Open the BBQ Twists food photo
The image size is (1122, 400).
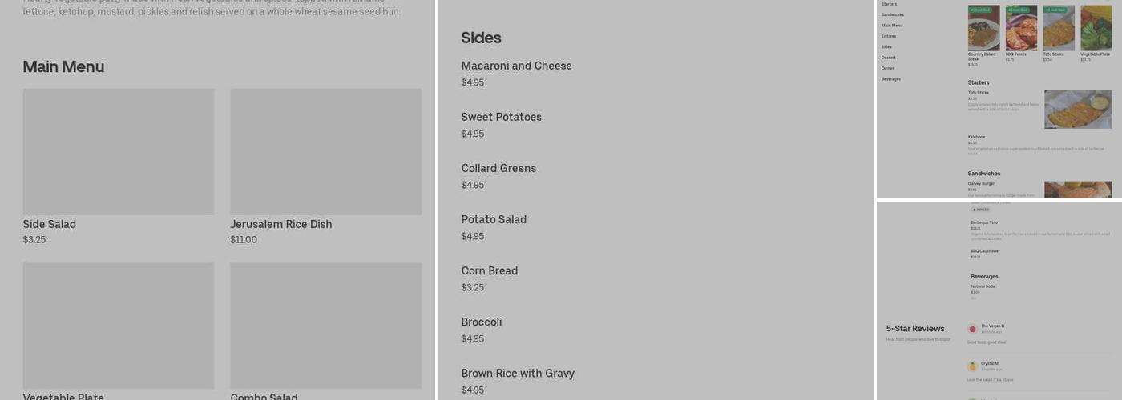tap(1021, 29)
